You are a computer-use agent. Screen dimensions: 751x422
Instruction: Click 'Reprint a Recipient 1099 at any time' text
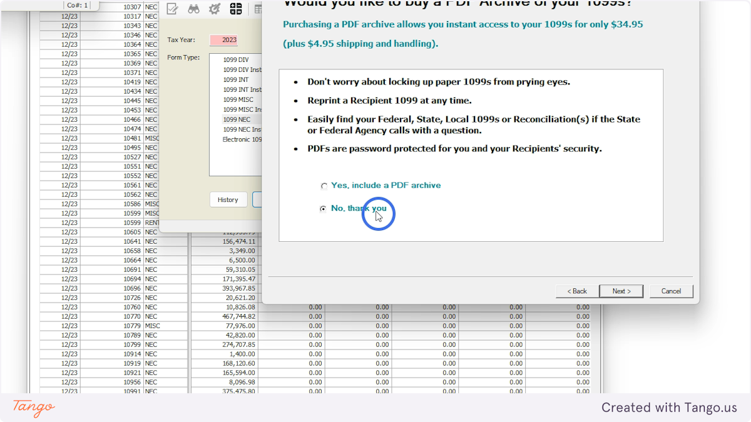[389, 101]
